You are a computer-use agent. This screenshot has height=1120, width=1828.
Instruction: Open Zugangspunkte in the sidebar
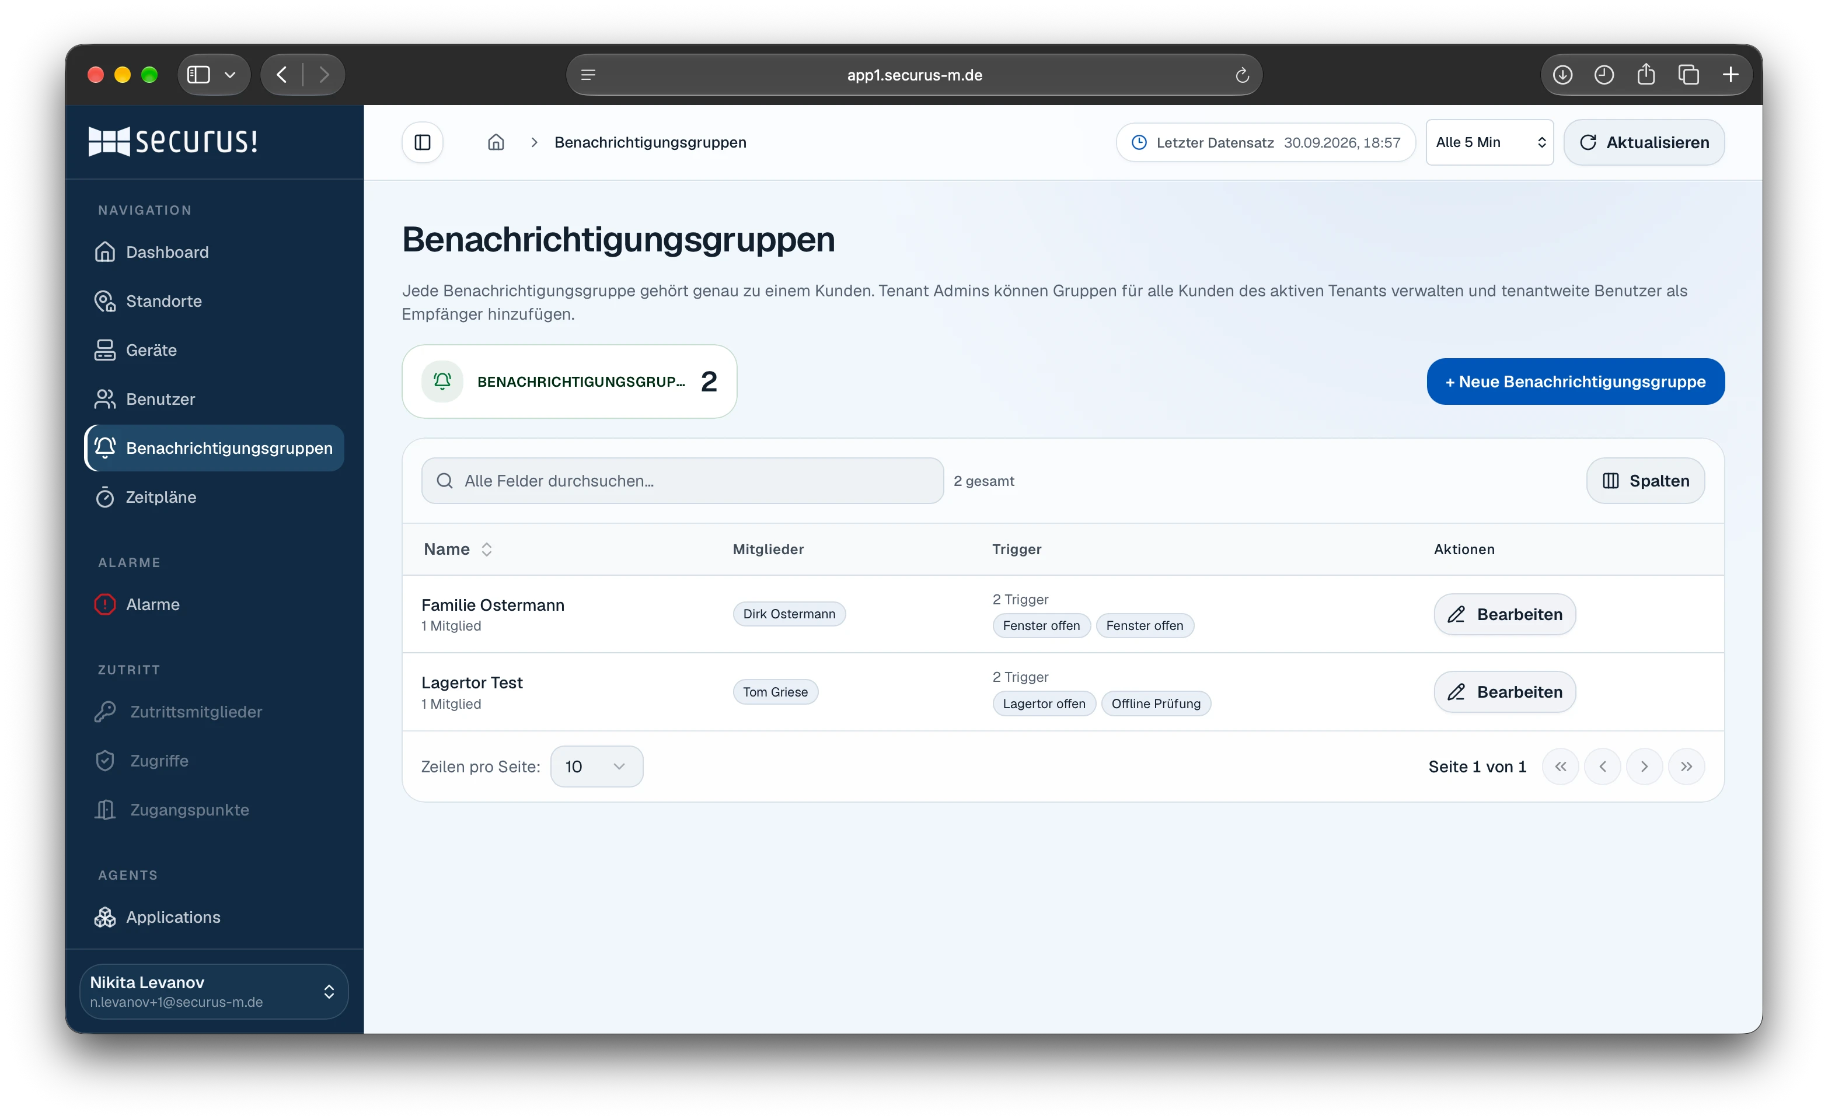[214, 810]
